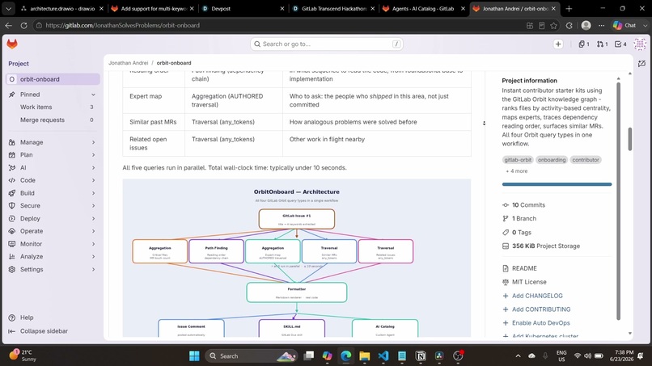Click the Manage sidebar icon

[12, 142]
